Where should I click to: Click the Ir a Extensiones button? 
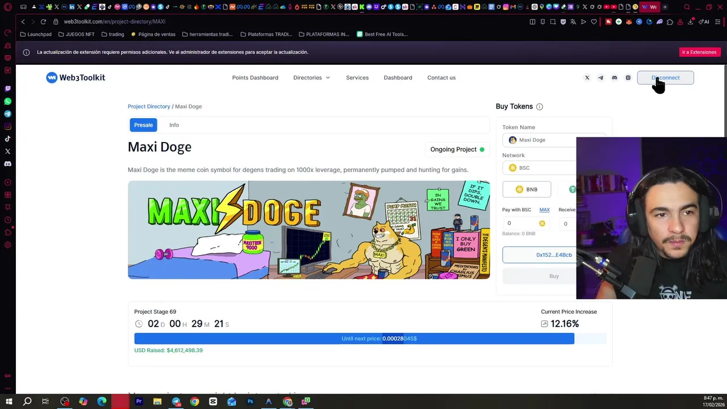click(699, 52)
